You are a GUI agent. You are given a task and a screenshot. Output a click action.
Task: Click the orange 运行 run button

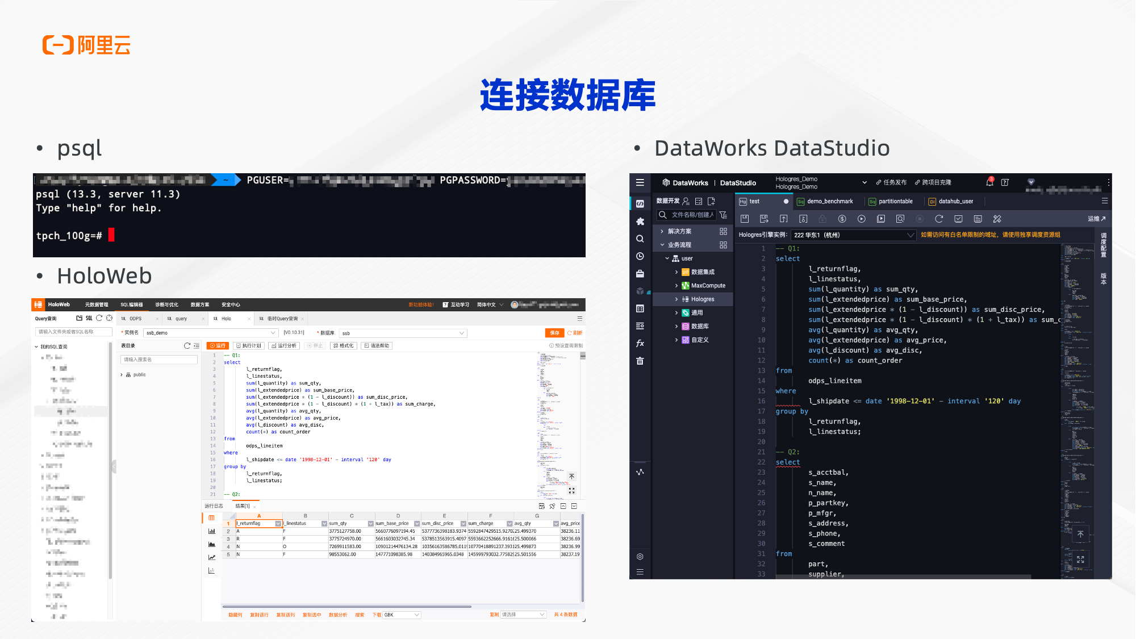point(218,345)
